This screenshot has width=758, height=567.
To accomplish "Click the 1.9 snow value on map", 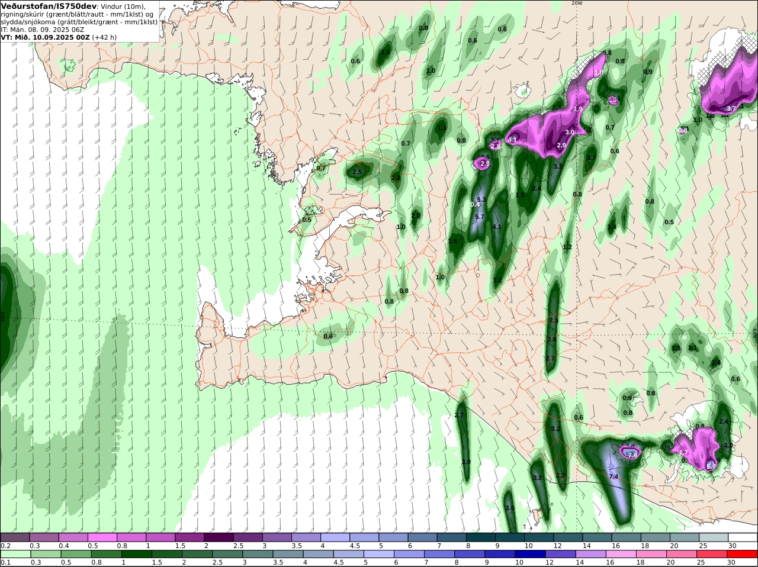I will pos(578,109).
